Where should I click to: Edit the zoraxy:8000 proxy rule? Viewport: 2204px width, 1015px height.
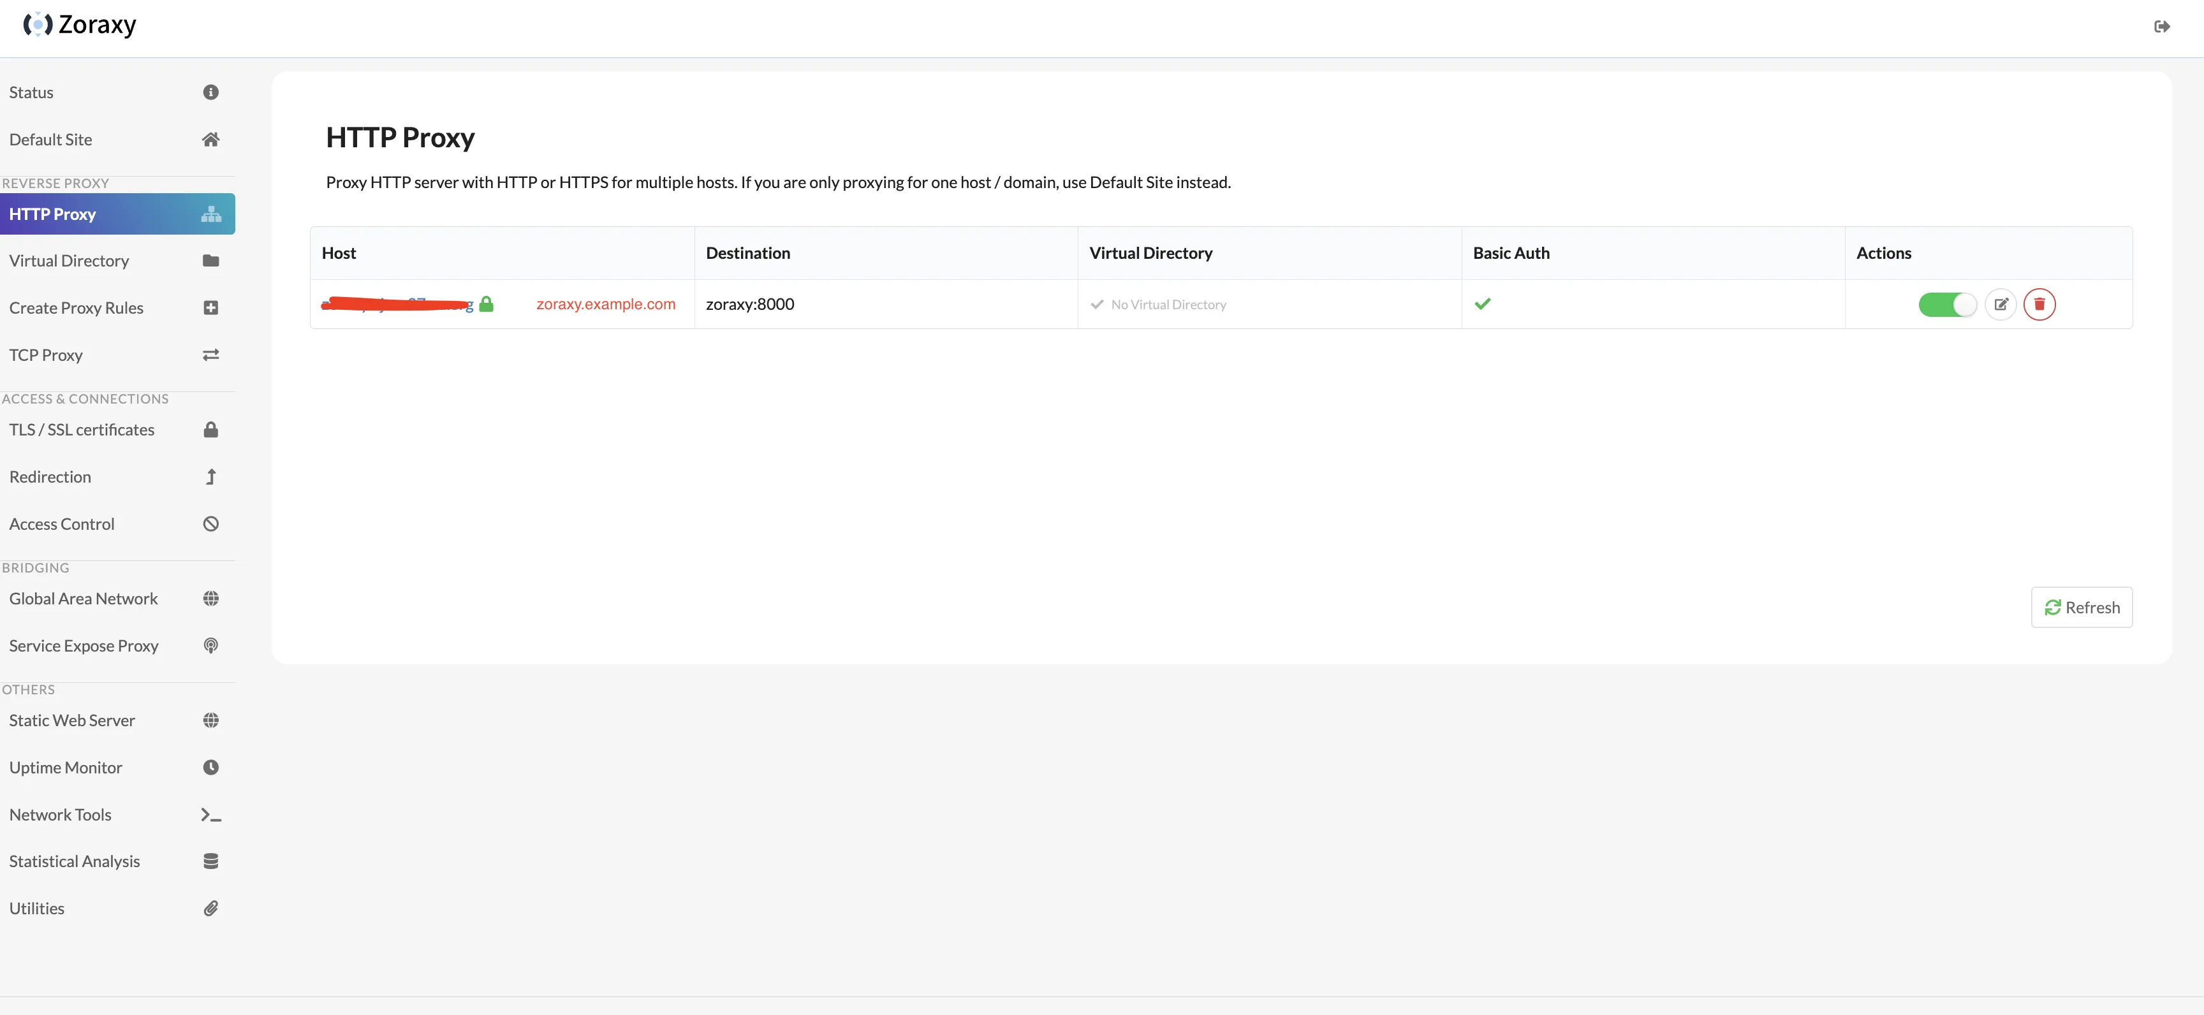coord(2001,304)
